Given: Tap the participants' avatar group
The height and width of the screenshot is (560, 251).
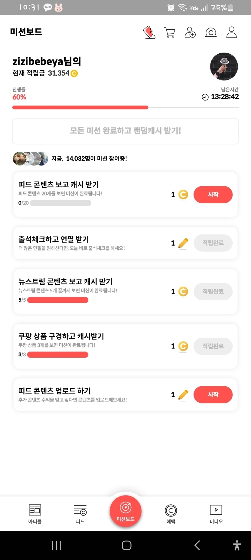Looking at the screenshot, I should pyautogui.click(x=30, y=159).
